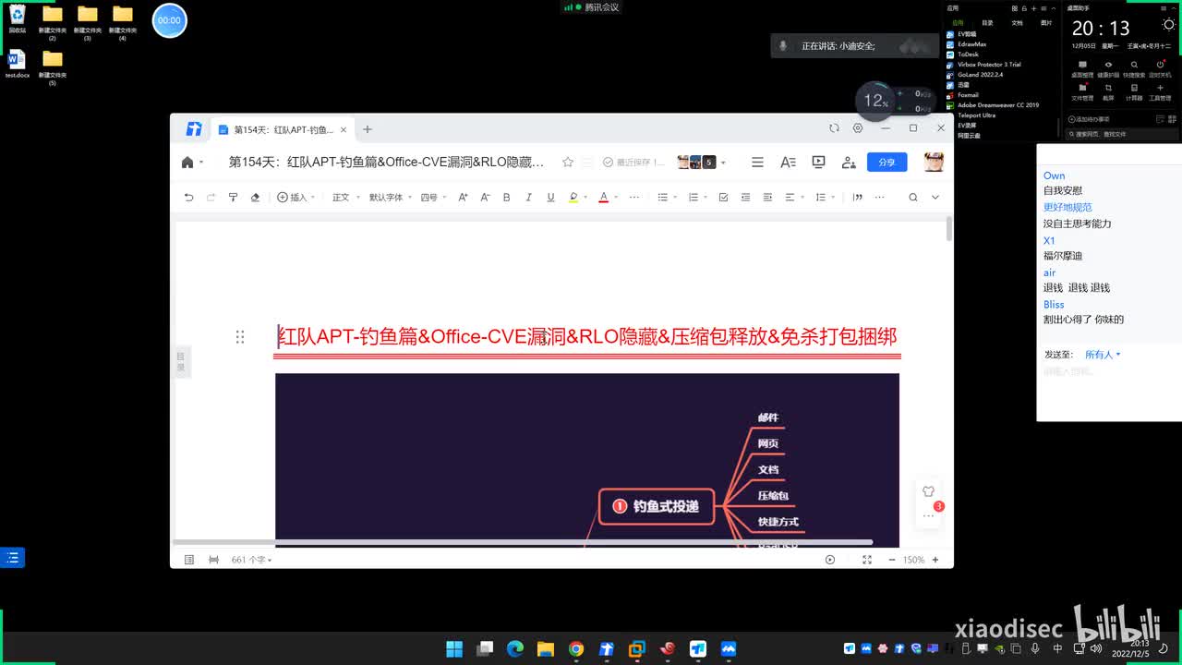Open the Windows Start menu
1182x665 pixels.
[454, 649]
